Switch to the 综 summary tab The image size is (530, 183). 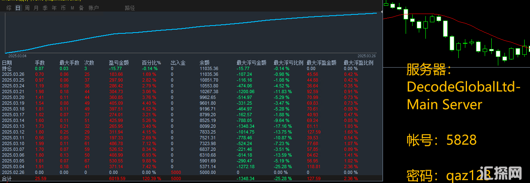click(9, 8)
